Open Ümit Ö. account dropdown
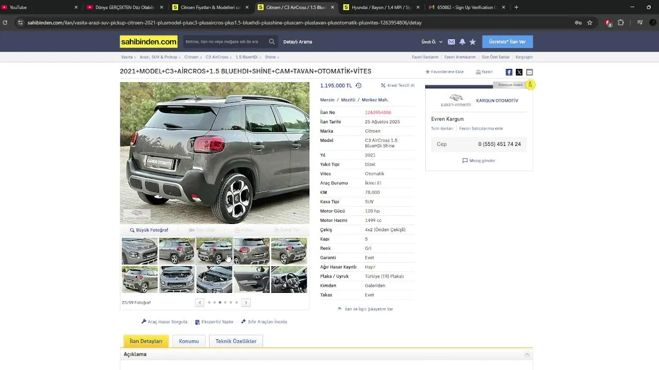The width and height of the screenshot is (659, 370). pos(432,42)
